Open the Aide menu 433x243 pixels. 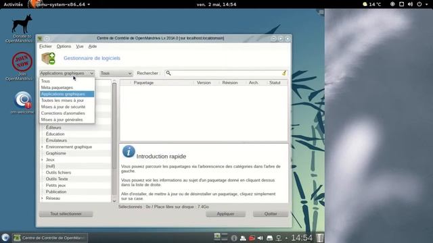(93, 47)
